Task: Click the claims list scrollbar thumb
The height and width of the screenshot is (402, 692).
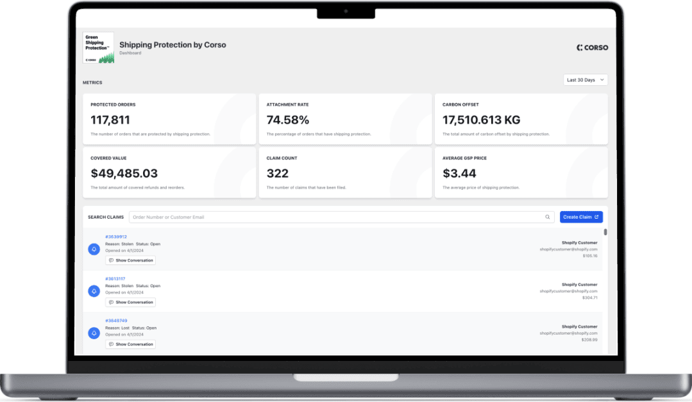Action: click(605, 232)
